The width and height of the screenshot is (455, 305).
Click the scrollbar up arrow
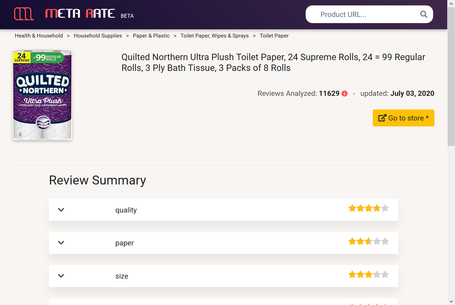451,4
